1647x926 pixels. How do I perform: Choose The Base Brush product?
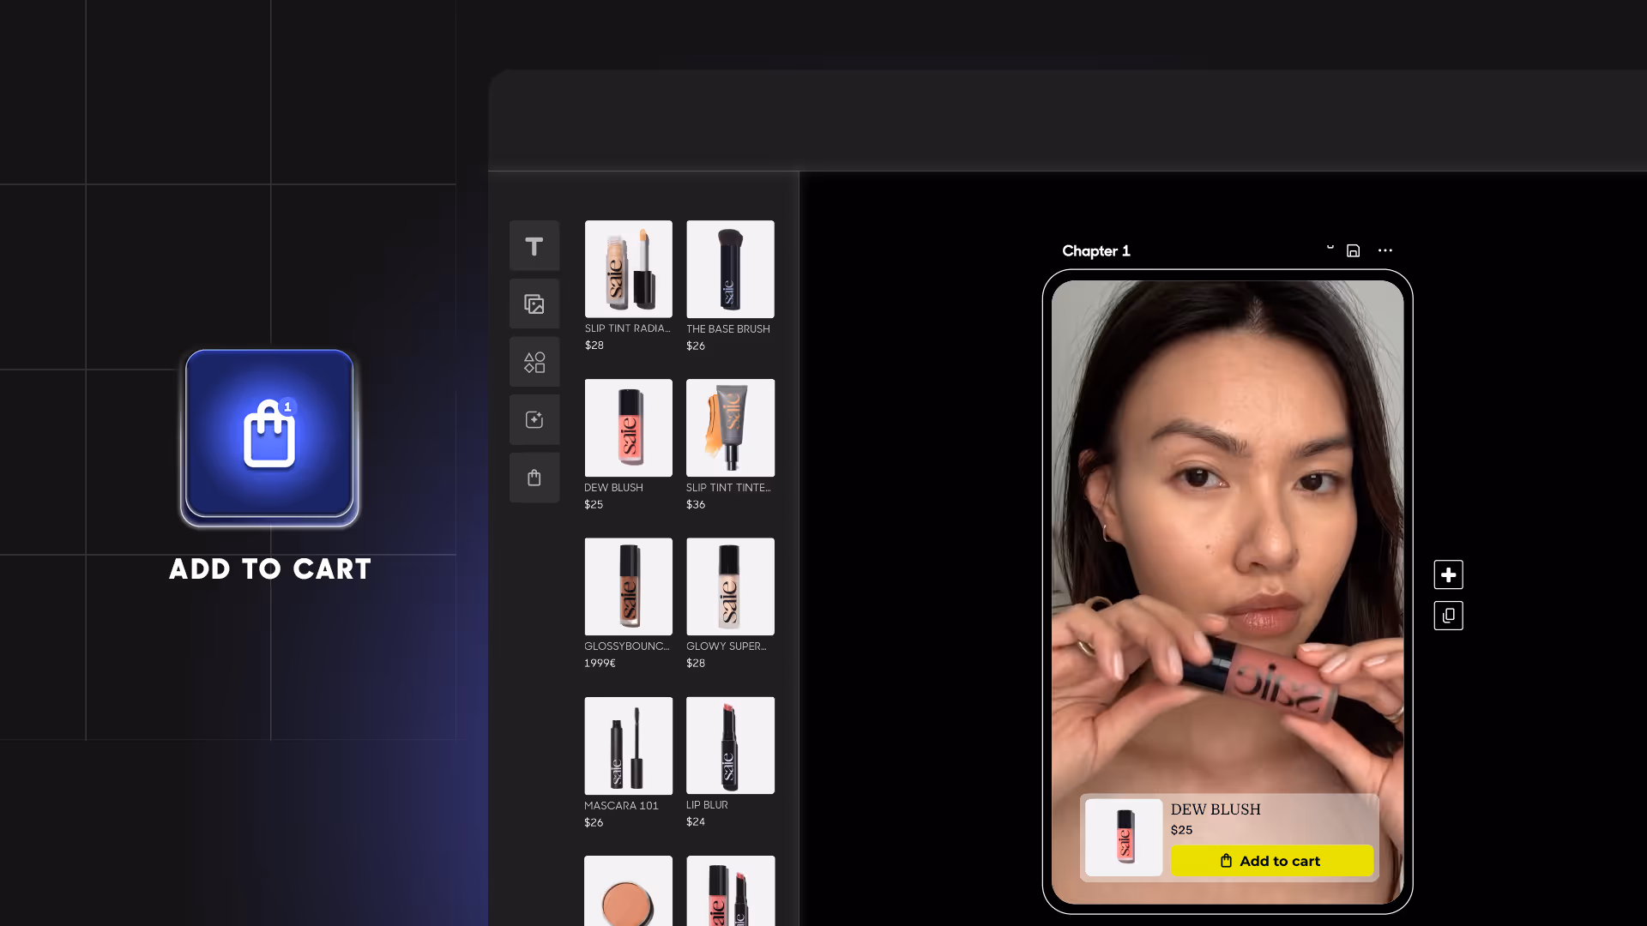point(730,269)
